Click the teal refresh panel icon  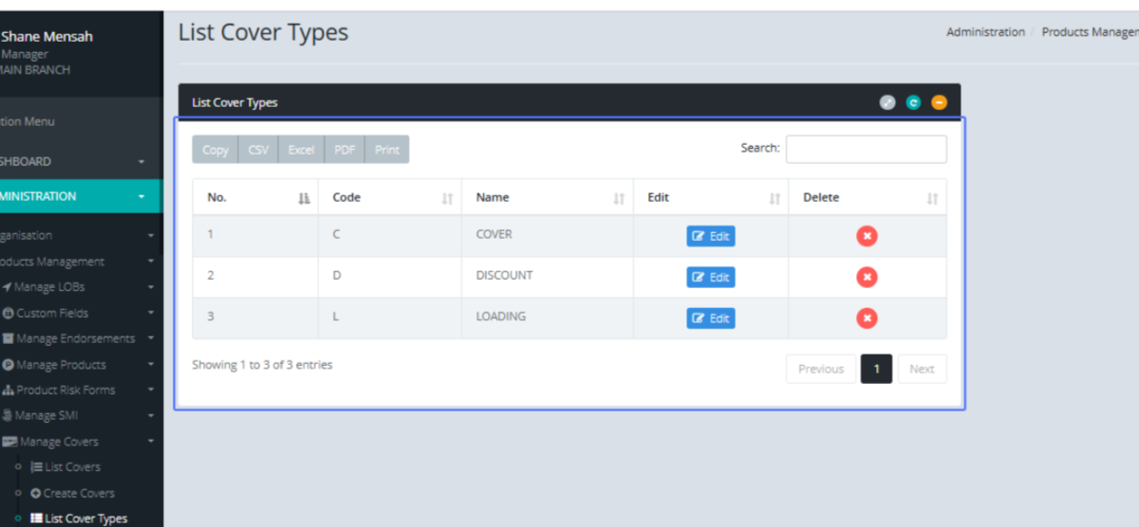click(913, 102)
